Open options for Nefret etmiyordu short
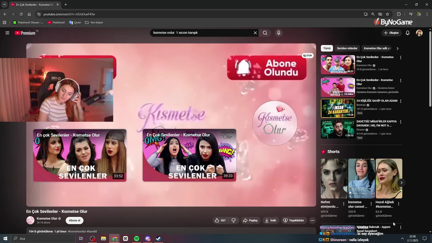The width and height of the screenshot is (432, 243). [344, 204]
